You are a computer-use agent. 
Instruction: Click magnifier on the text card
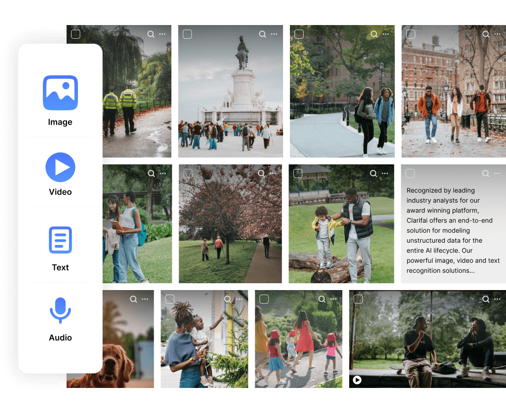pyautogui.click(x=486, y=173)
